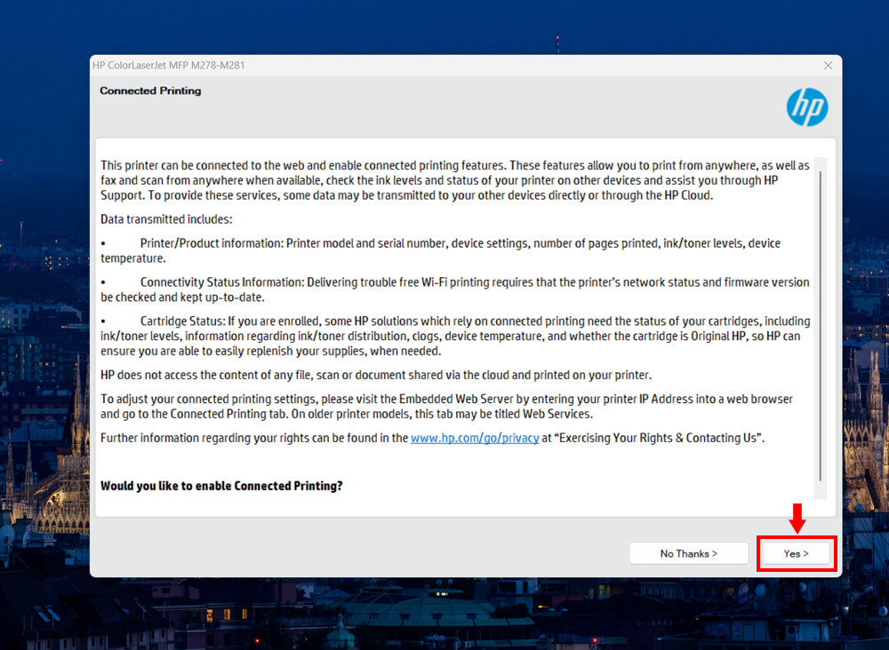Click the 'HP does not access the content' sentence

[376, 375]
